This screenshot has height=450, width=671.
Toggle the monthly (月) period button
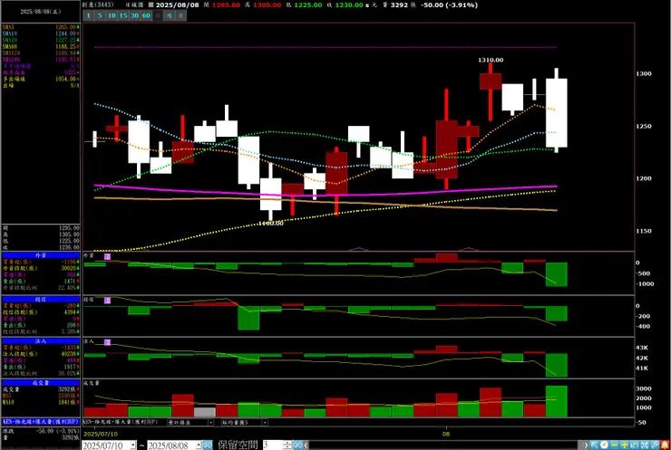click(181, 15)
